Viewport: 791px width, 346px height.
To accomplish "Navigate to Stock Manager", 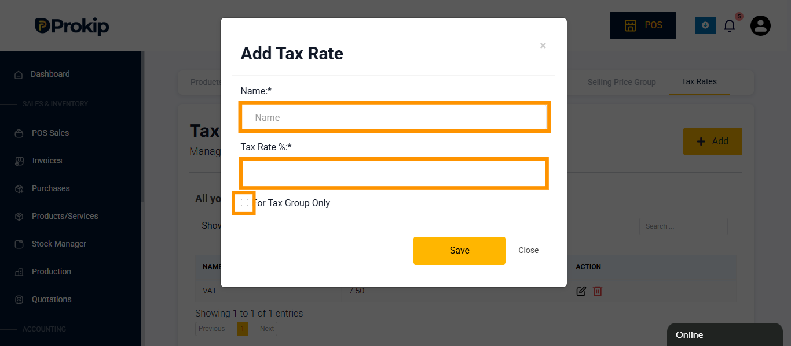I will click(x=58, y=244).
